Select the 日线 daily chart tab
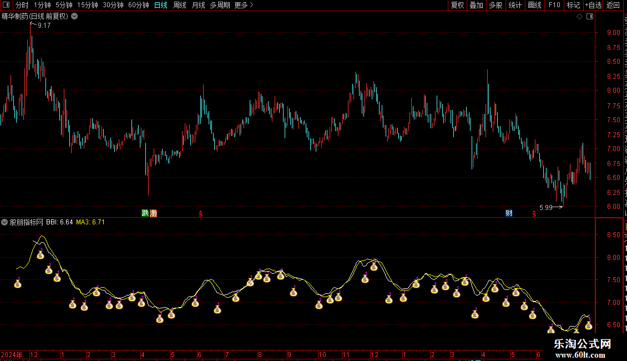Screen dimensions: 627x361 click(x=161, y=5)
